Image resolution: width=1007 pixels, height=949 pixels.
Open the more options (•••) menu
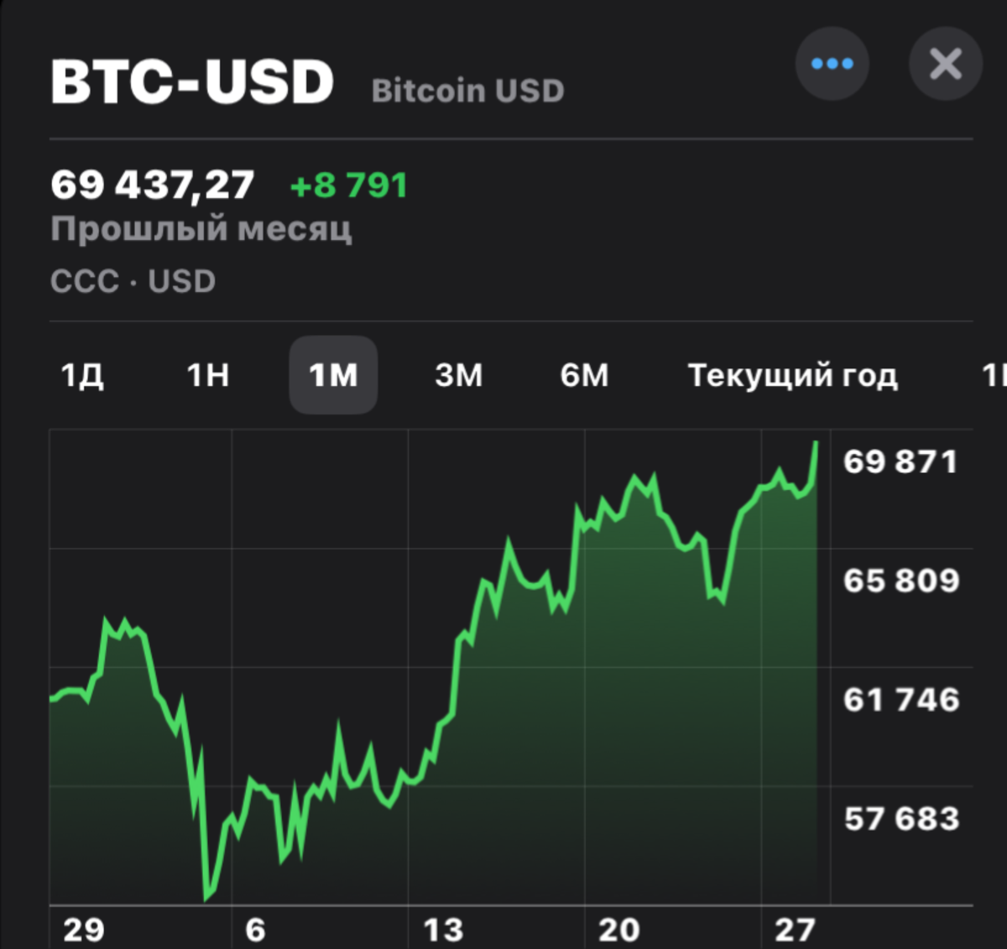point(832,64)
